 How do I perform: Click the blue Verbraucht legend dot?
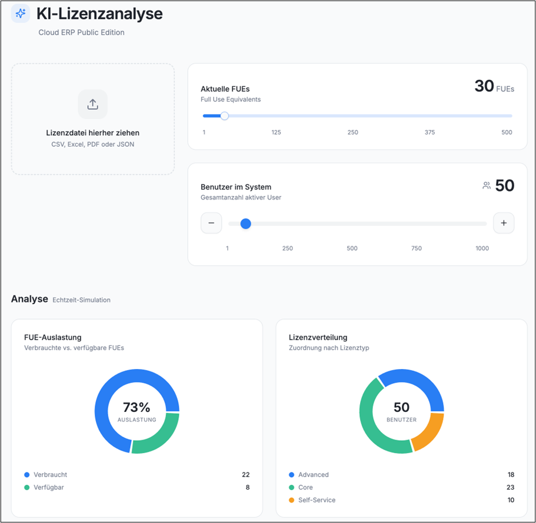[27, 474]
